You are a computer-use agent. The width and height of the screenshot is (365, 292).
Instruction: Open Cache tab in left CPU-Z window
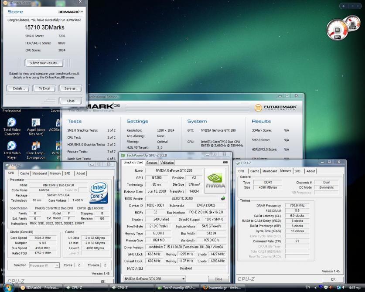tap(24, 173)
